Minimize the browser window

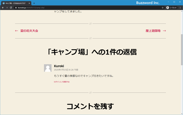pyautogui.click(x=168, y=2)
